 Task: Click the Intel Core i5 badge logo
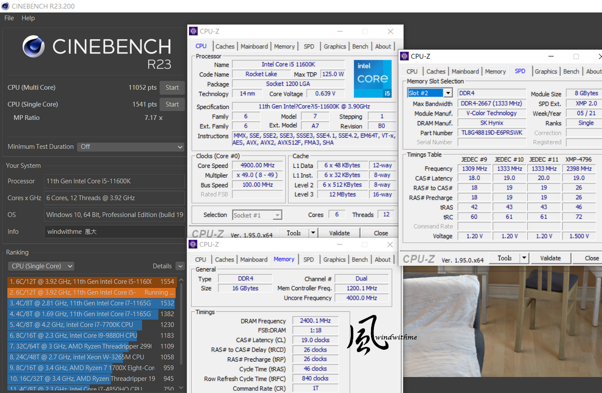[x=372, y=79]
